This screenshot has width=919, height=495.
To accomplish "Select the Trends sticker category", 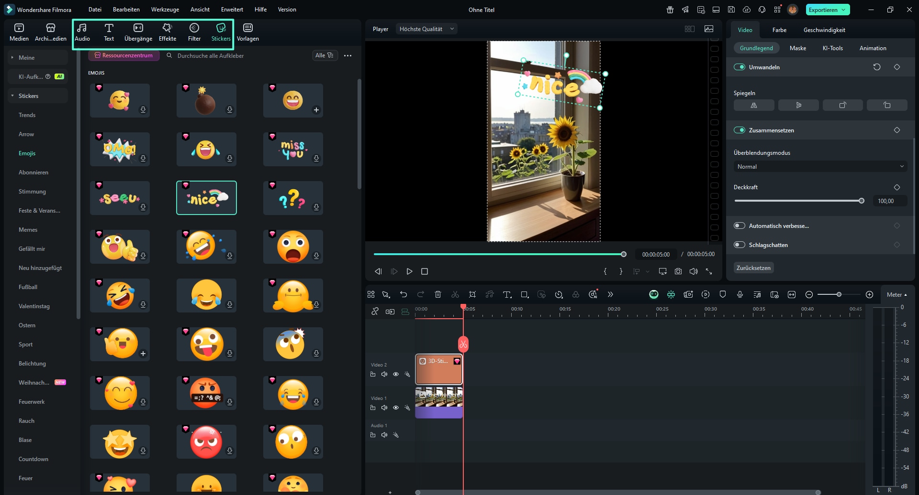I will pyautogui.click(x=27, y=115).
